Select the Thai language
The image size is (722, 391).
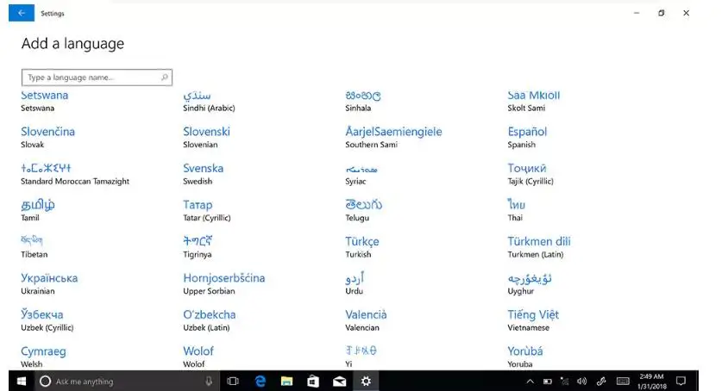516,210
